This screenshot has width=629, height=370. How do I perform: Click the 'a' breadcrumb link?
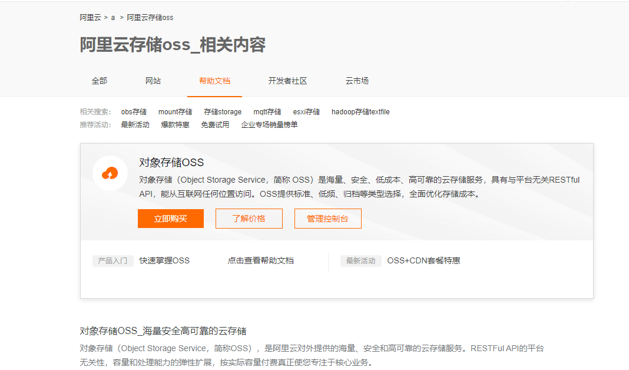point(113,18)
